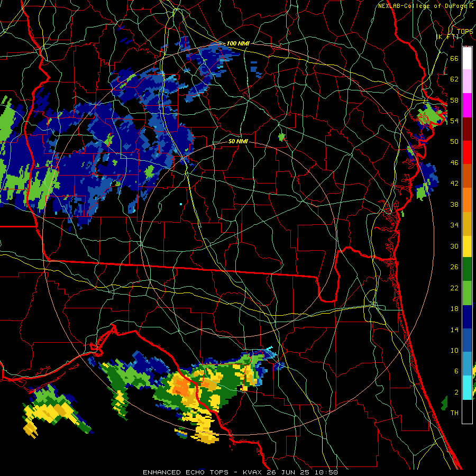The image size is (476, 476).
Task: Click the '26 JUN 25' date text
Action: click(x=289, y=472)
